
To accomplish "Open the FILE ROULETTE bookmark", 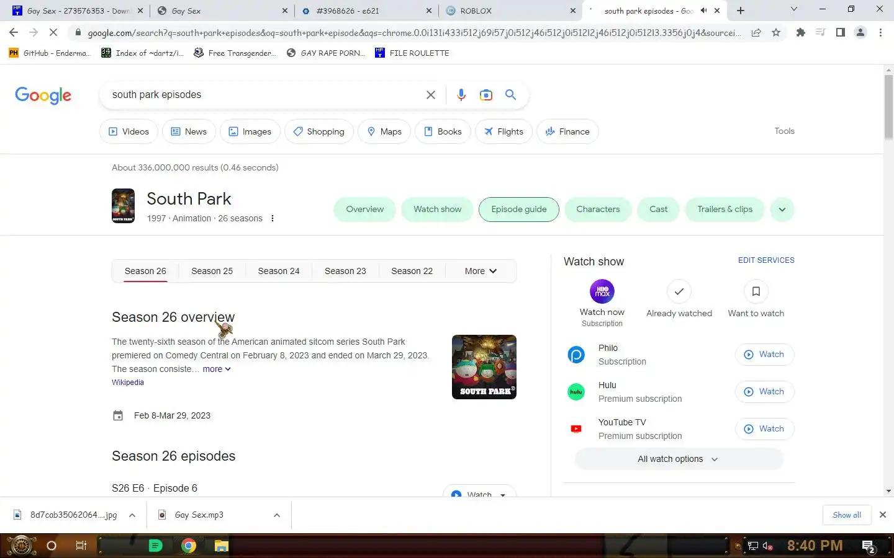I will click(x=412, y=53).
